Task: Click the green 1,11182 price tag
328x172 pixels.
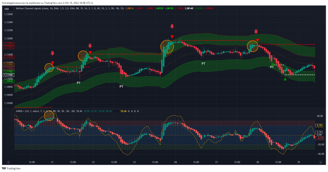Action: (8, 71)
